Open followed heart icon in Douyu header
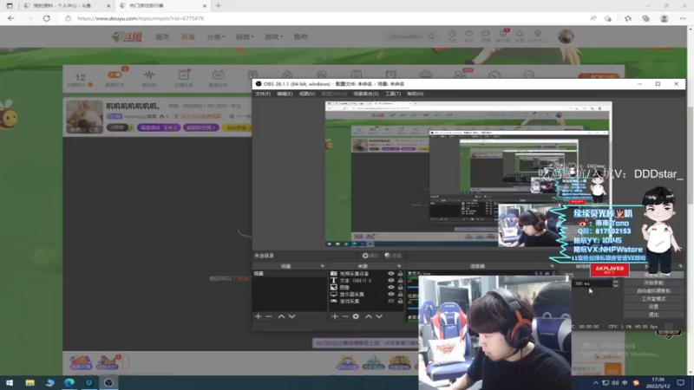 tap(468, 36)
